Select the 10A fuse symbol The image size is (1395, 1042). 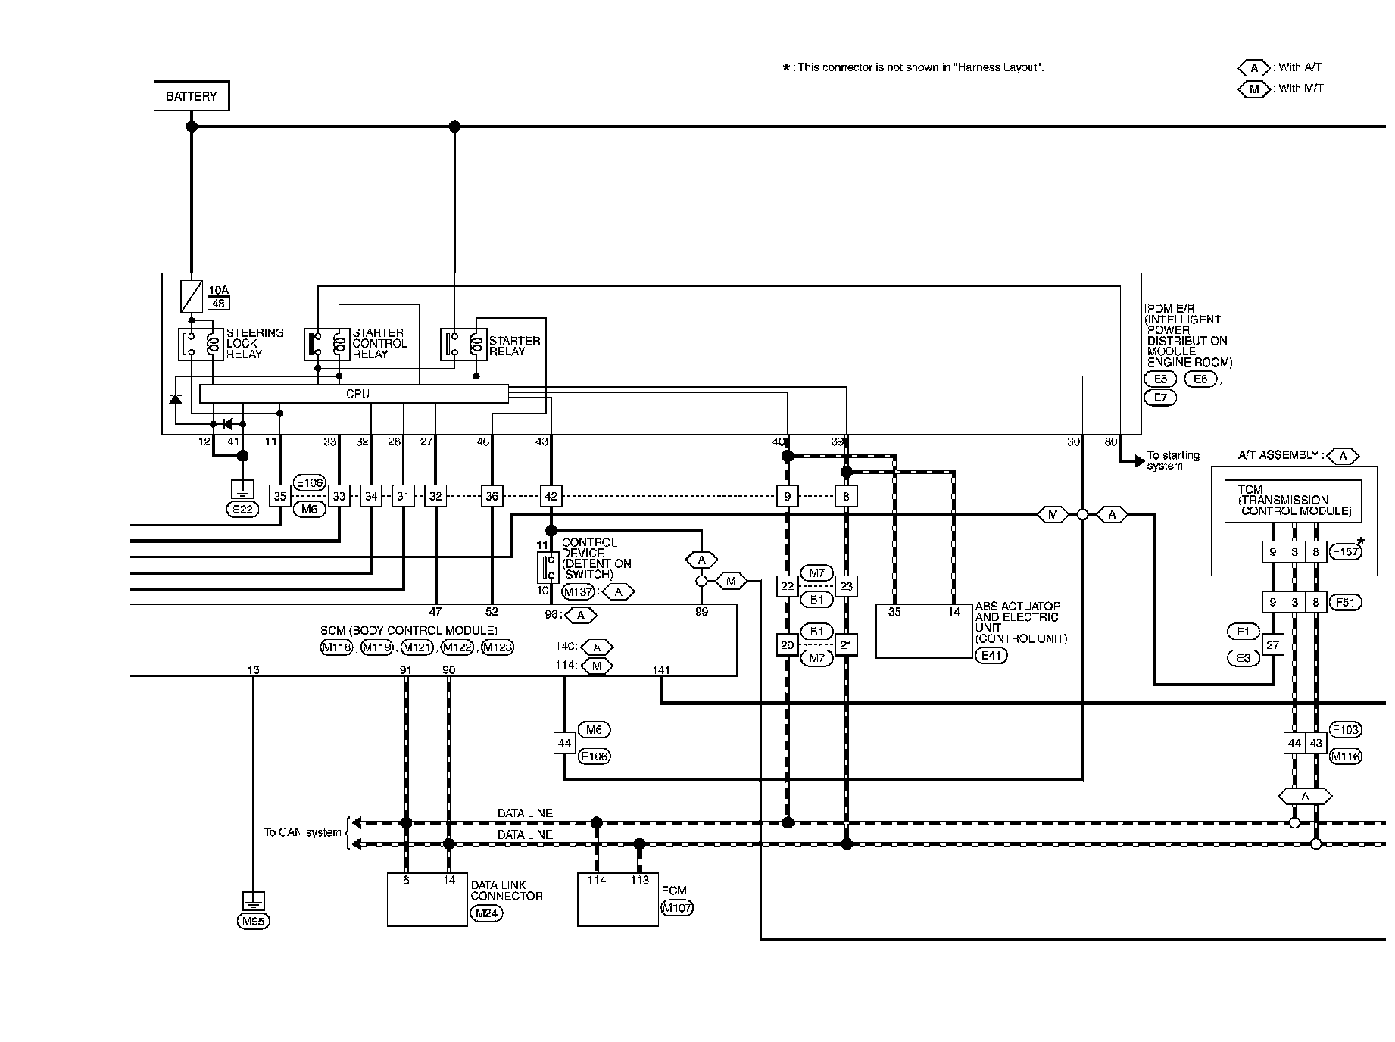191,296
